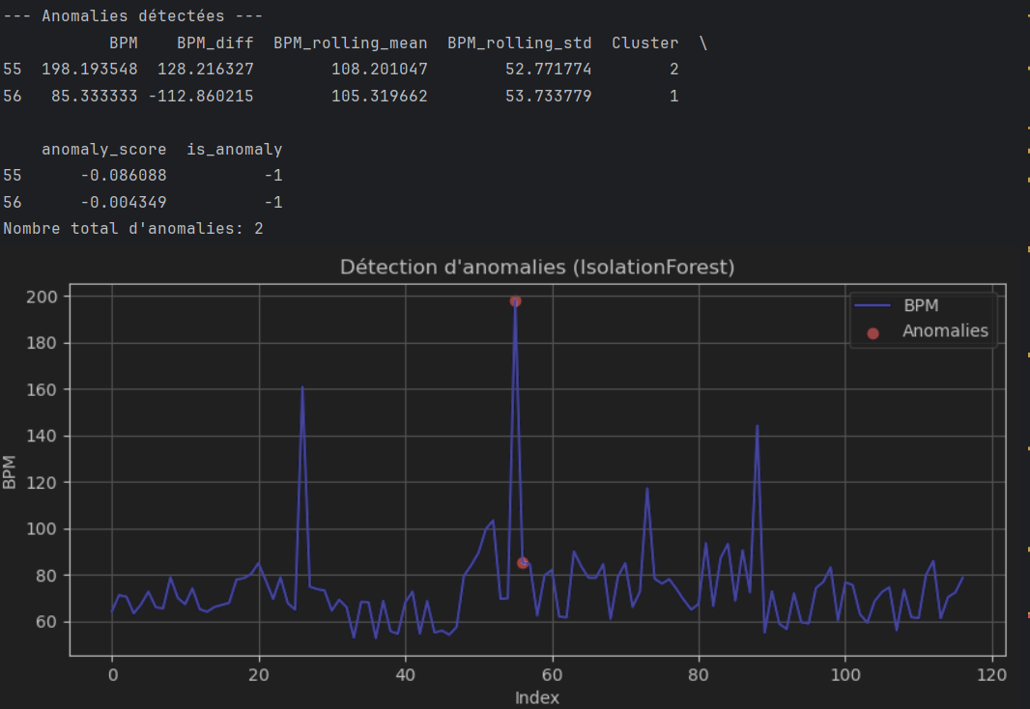1030x709 pixels.
Task: Click the red anomaly marker at the 198 BPM peak
Action: pyautogui.click(x=516, y=301)
